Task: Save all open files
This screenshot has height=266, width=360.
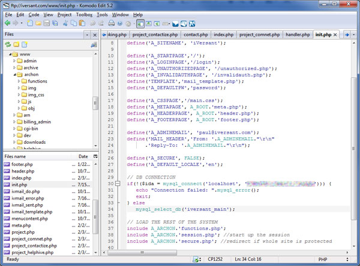Action: coord(55,23)
